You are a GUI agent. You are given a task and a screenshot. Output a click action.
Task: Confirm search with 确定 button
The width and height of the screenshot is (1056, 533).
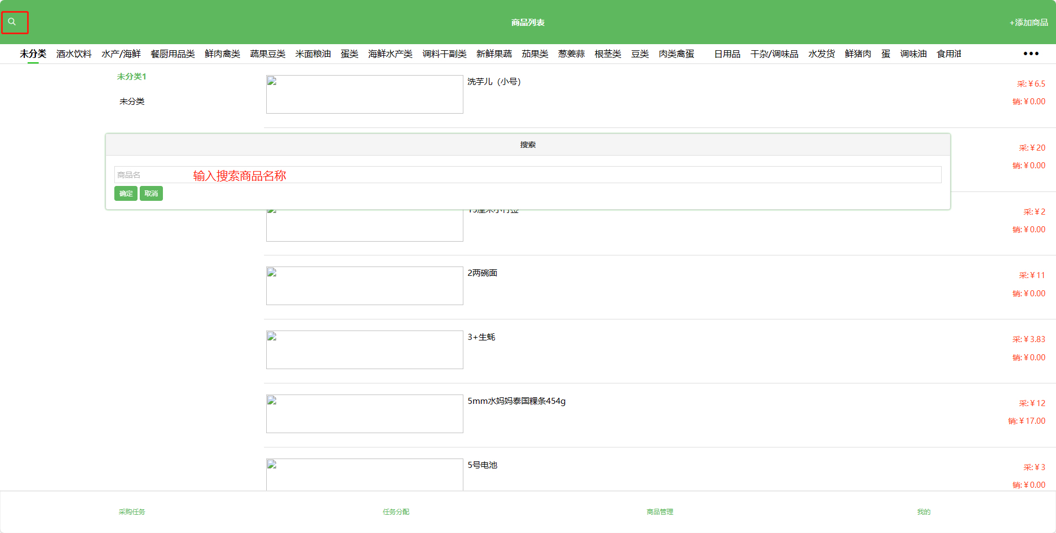(125, 194)
